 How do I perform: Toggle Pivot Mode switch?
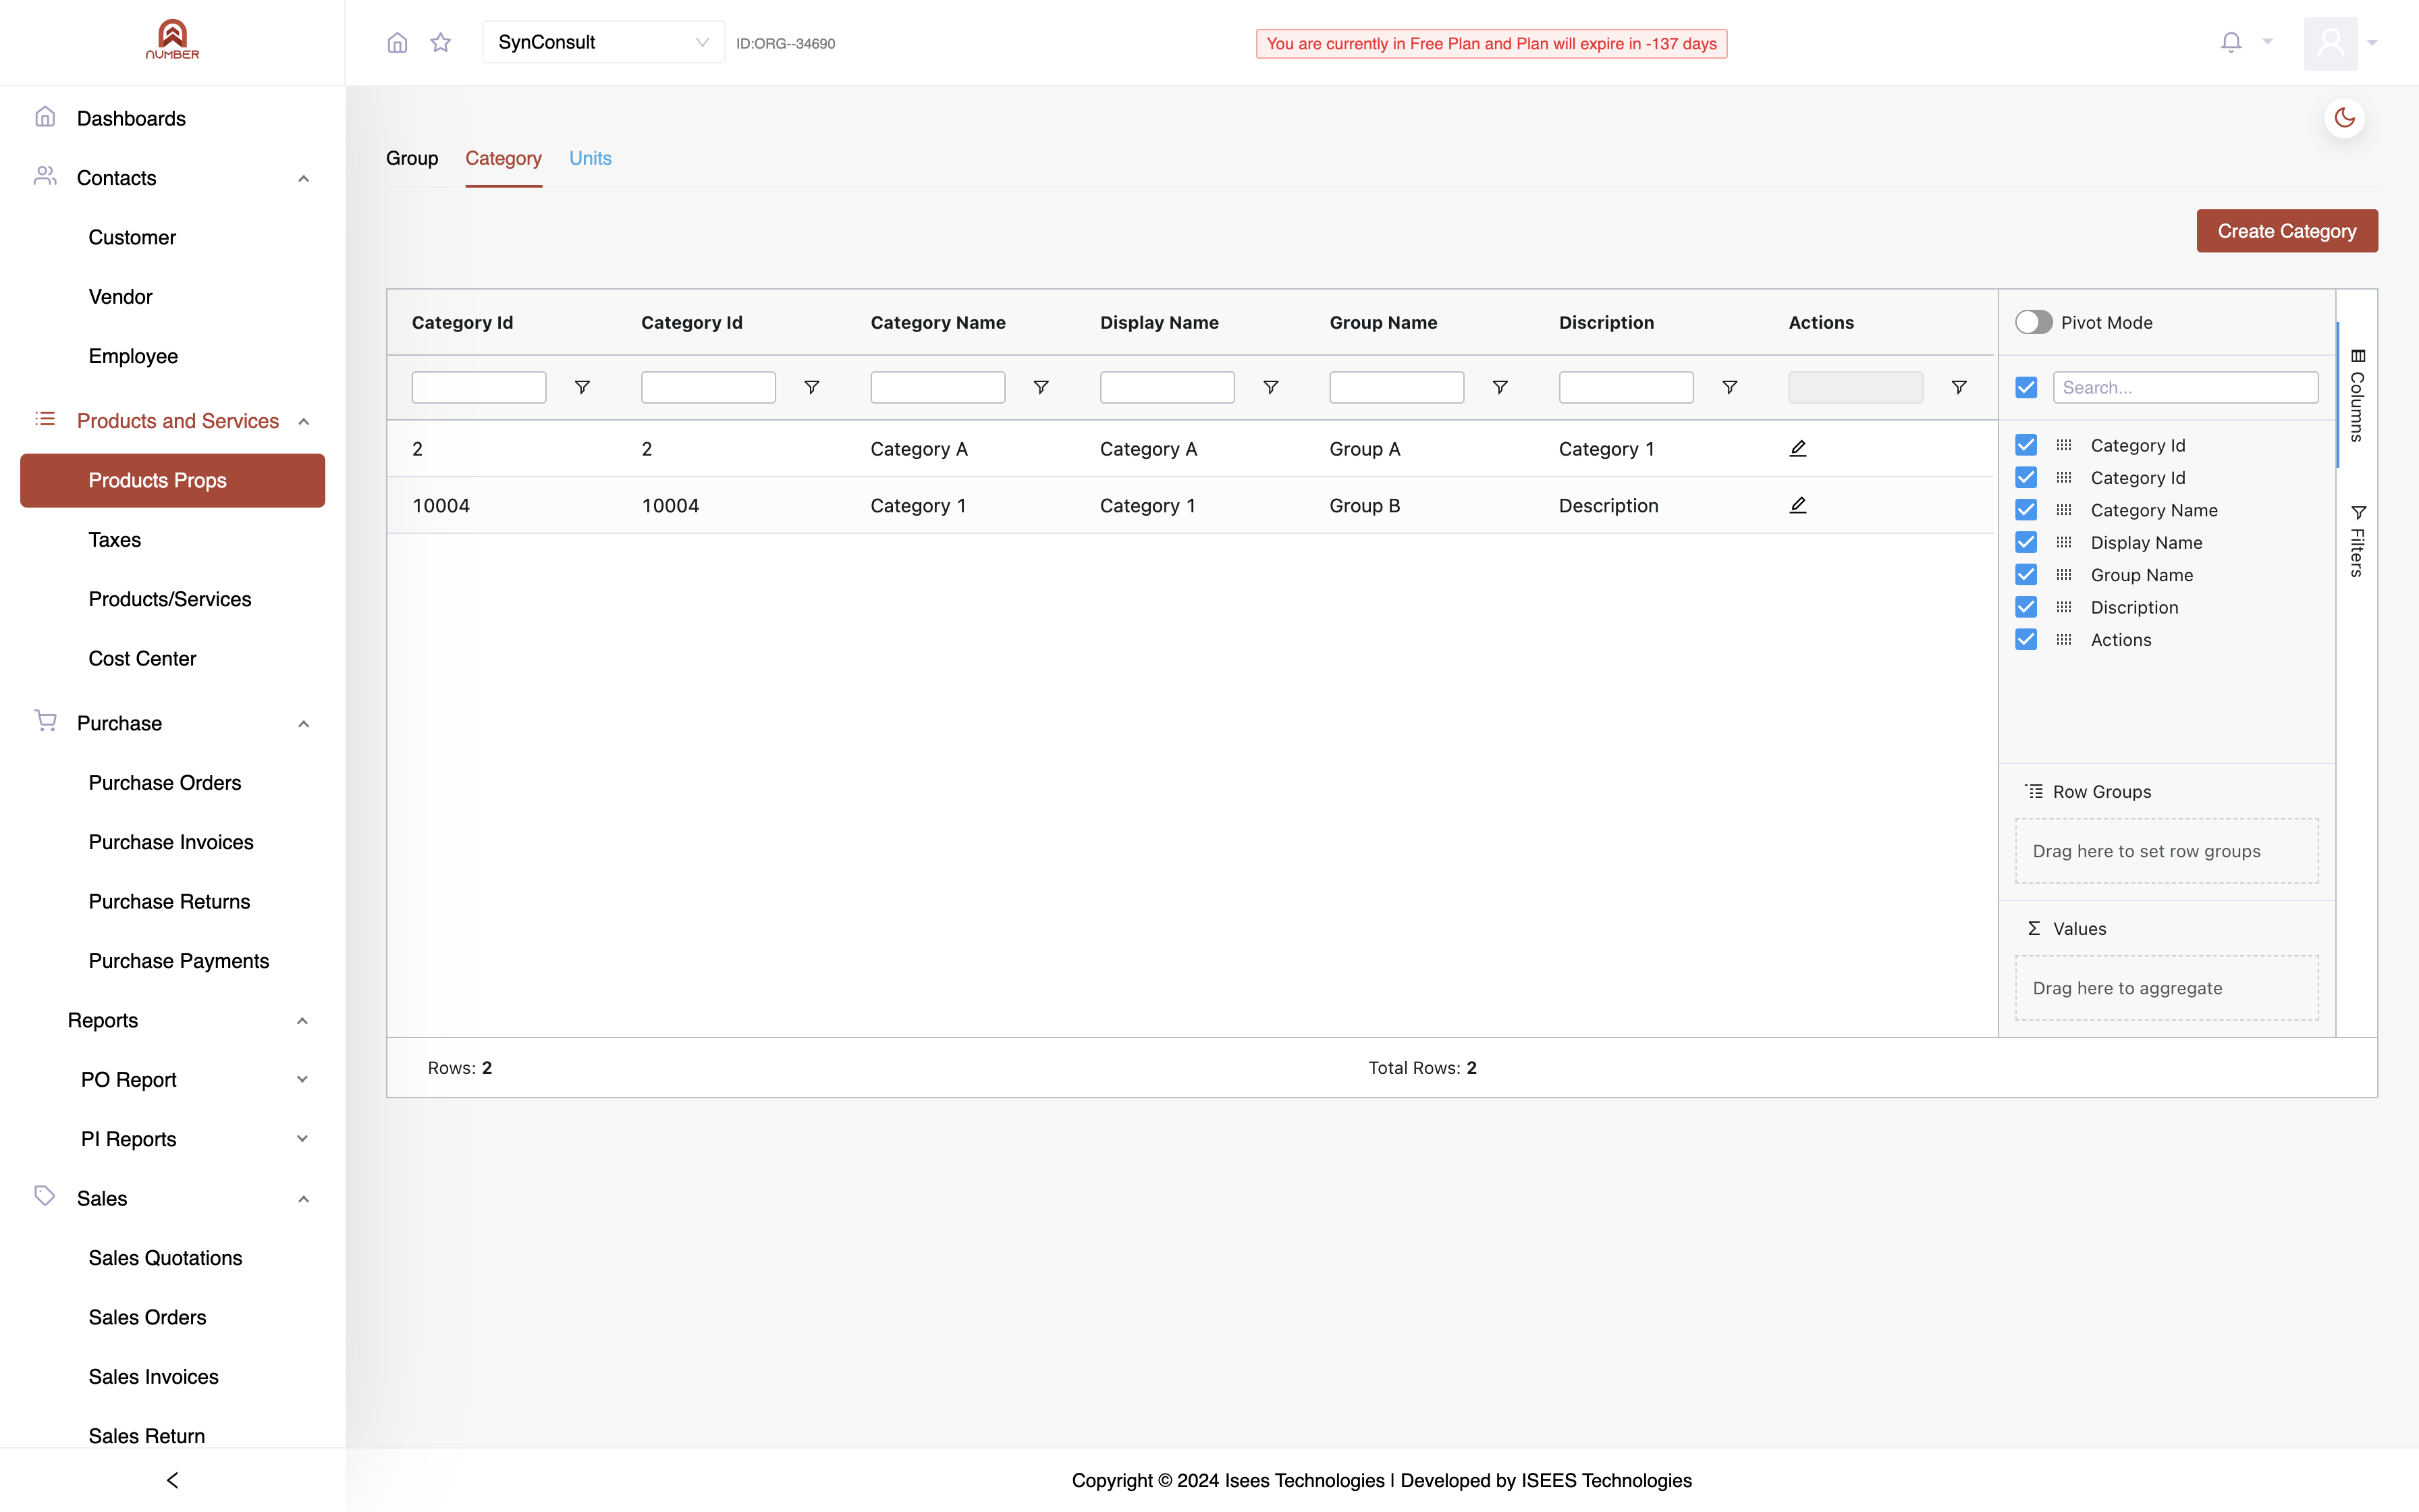pyautogui.click(x=2033, y=322)
